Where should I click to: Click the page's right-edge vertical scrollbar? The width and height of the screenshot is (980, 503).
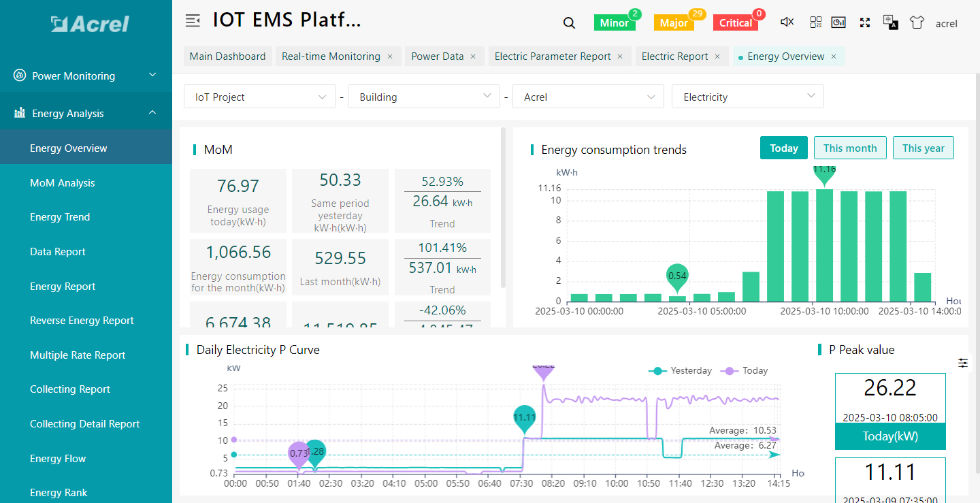point(977,275)
